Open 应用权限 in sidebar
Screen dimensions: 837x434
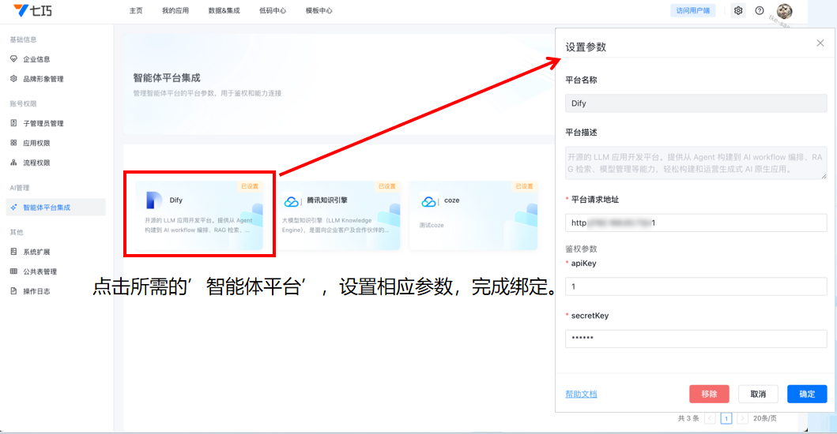(x=36, y=143)
